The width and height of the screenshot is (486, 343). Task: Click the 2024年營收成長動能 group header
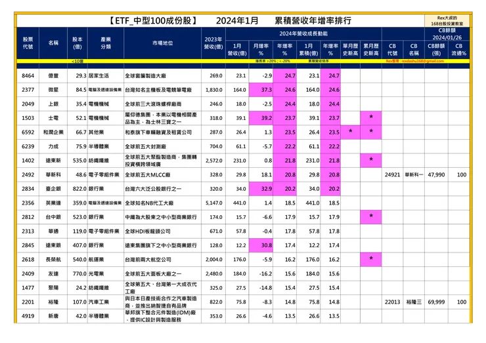[x=303, y=33]
